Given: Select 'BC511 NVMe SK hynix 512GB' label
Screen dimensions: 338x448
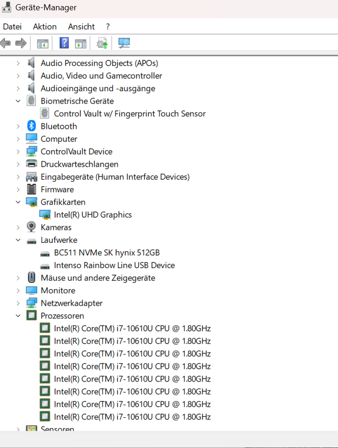Looking at the screenshot, I should pos(107,253).
